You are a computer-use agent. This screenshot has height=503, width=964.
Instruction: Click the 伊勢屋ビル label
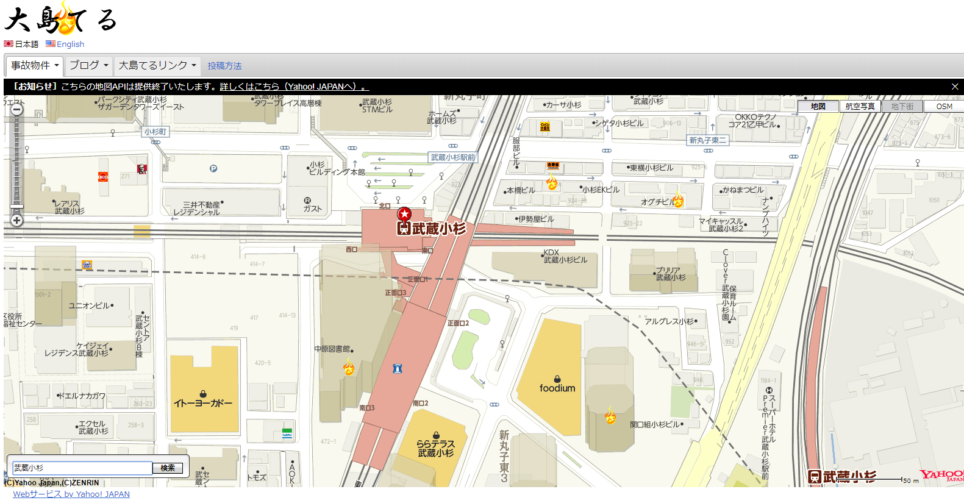[x=537, y=219]
